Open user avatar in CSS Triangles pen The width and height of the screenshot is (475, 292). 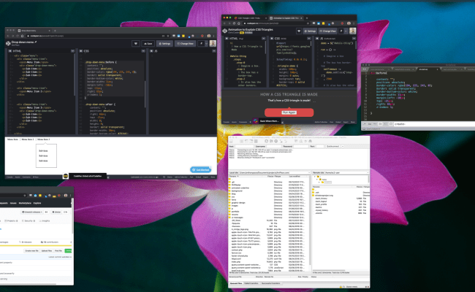coord(353,31)
